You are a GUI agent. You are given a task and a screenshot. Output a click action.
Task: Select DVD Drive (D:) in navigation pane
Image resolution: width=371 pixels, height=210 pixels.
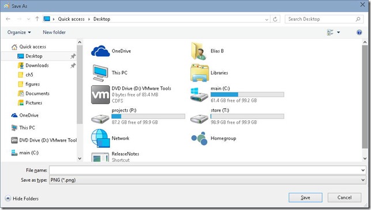coord(48,140)
